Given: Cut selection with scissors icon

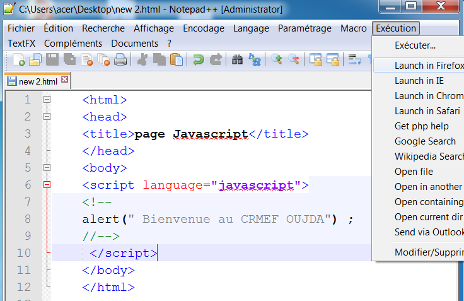Looking at the screenshot, I should pos(142,59).
